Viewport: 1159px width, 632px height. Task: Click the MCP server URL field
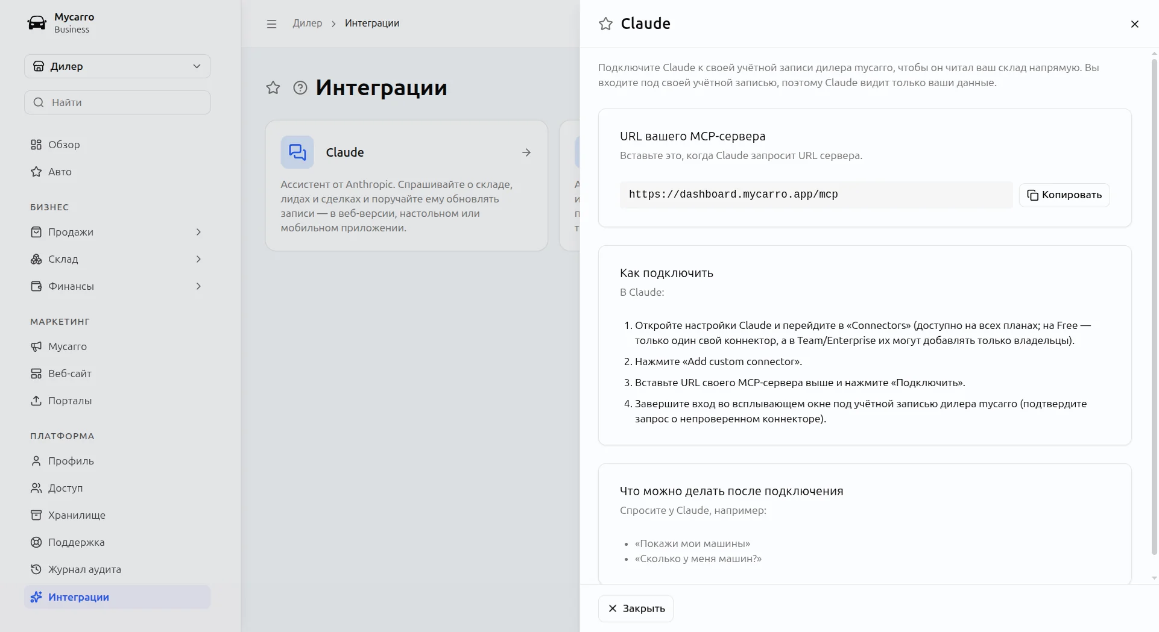coord(816,195)
